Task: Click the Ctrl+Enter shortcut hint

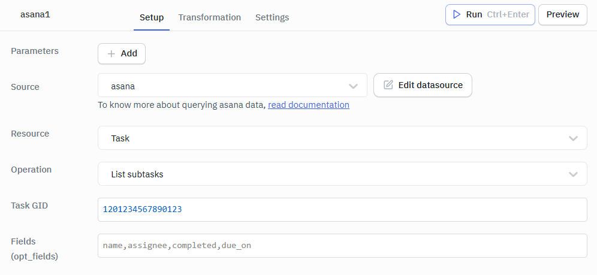Action: click(508, 14)
